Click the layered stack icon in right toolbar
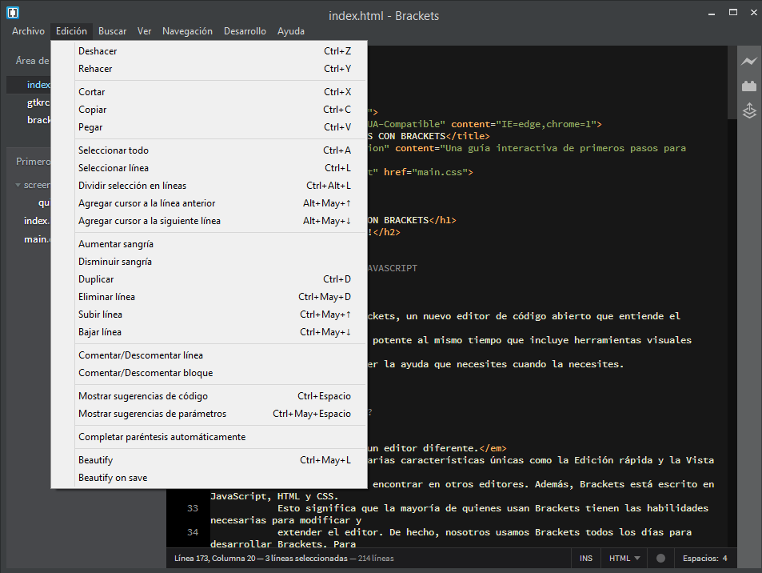The width and height of the screenshot is (762, 573). point(749,110)
